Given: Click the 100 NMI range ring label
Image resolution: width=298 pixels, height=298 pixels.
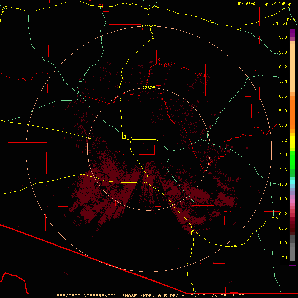Looking at the screenshot, I should click(x=149, y=26).
